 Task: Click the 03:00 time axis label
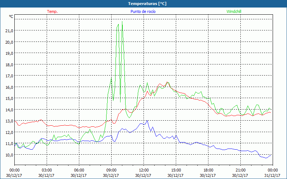[x=47, y=170]
